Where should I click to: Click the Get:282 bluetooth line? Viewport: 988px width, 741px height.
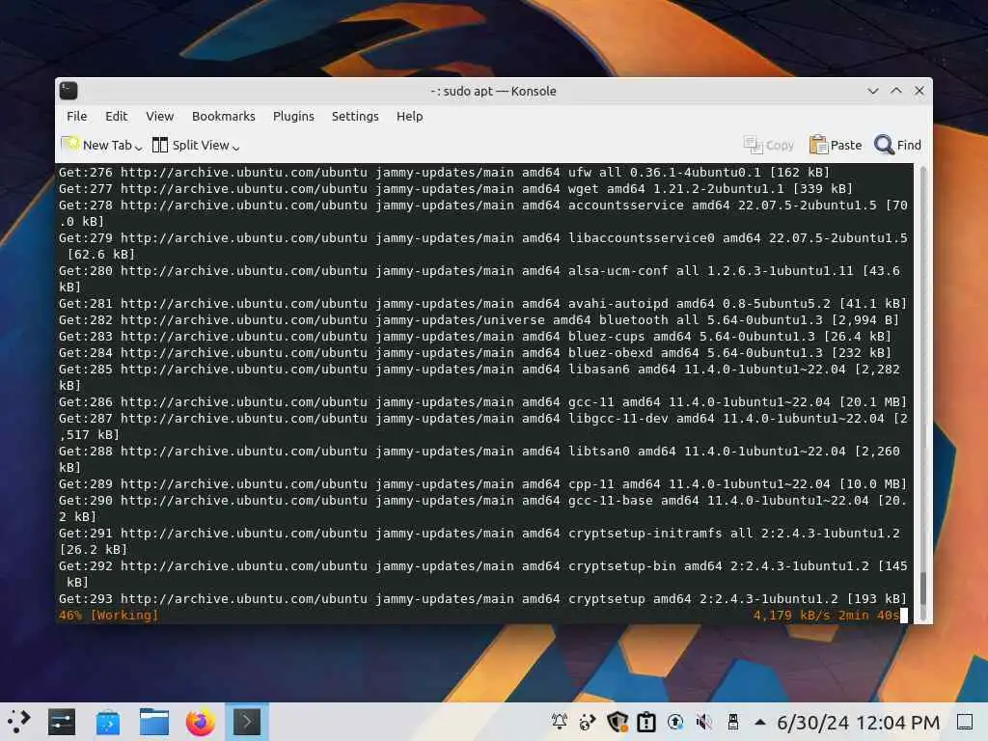[x=479, y=319]
